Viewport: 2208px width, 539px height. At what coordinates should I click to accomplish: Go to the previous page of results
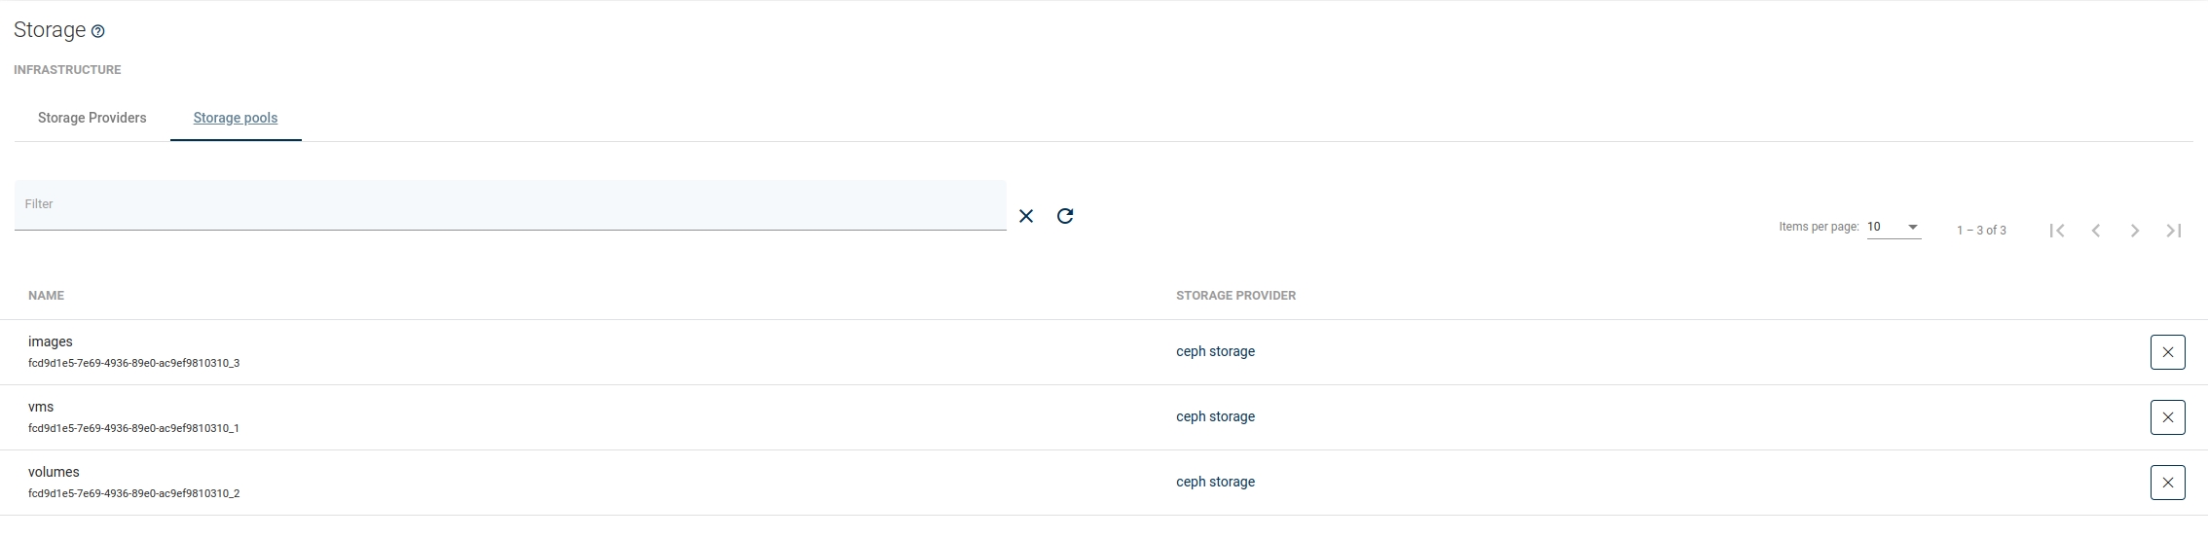[x=2096, y=231]
